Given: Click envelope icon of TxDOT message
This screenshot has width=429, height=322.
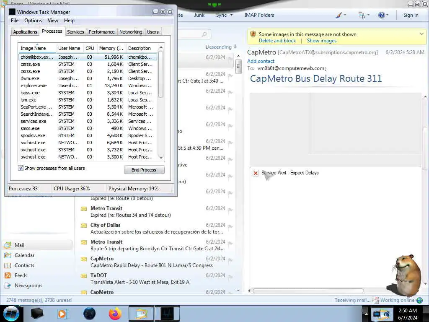Looking at the screenshot, I should (84, 276).
